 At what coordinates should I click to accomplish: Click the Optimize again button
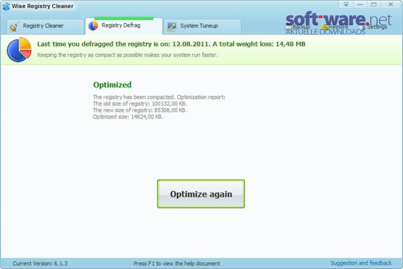(201, 194)
